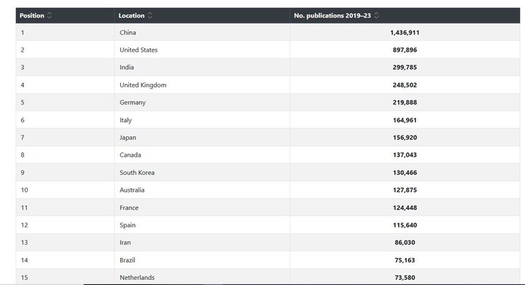Sort table by Location column icon

(150, 15)
